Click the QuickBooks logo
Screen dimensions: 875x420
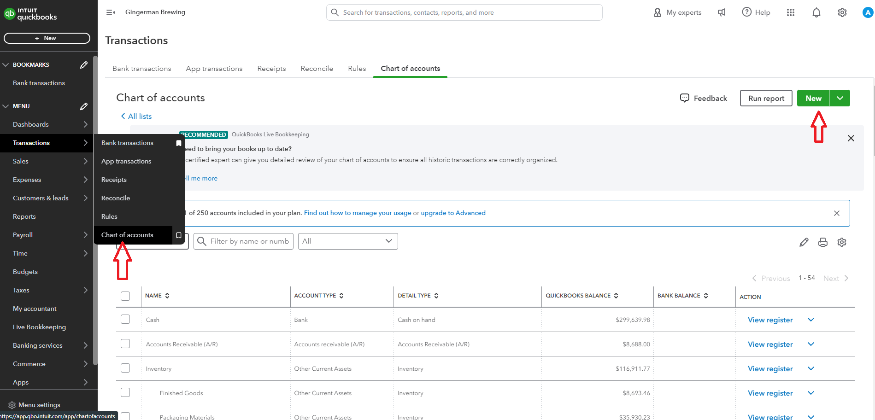point(30,14)
